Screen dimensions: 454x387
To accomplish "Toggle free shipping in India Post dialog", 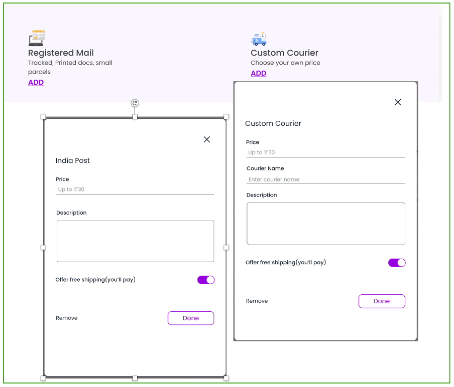I will tap(206, 280).
